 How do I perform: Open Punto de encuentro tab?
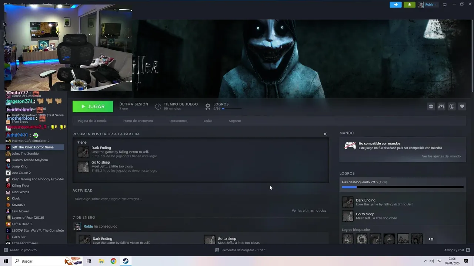coord(138,121)
